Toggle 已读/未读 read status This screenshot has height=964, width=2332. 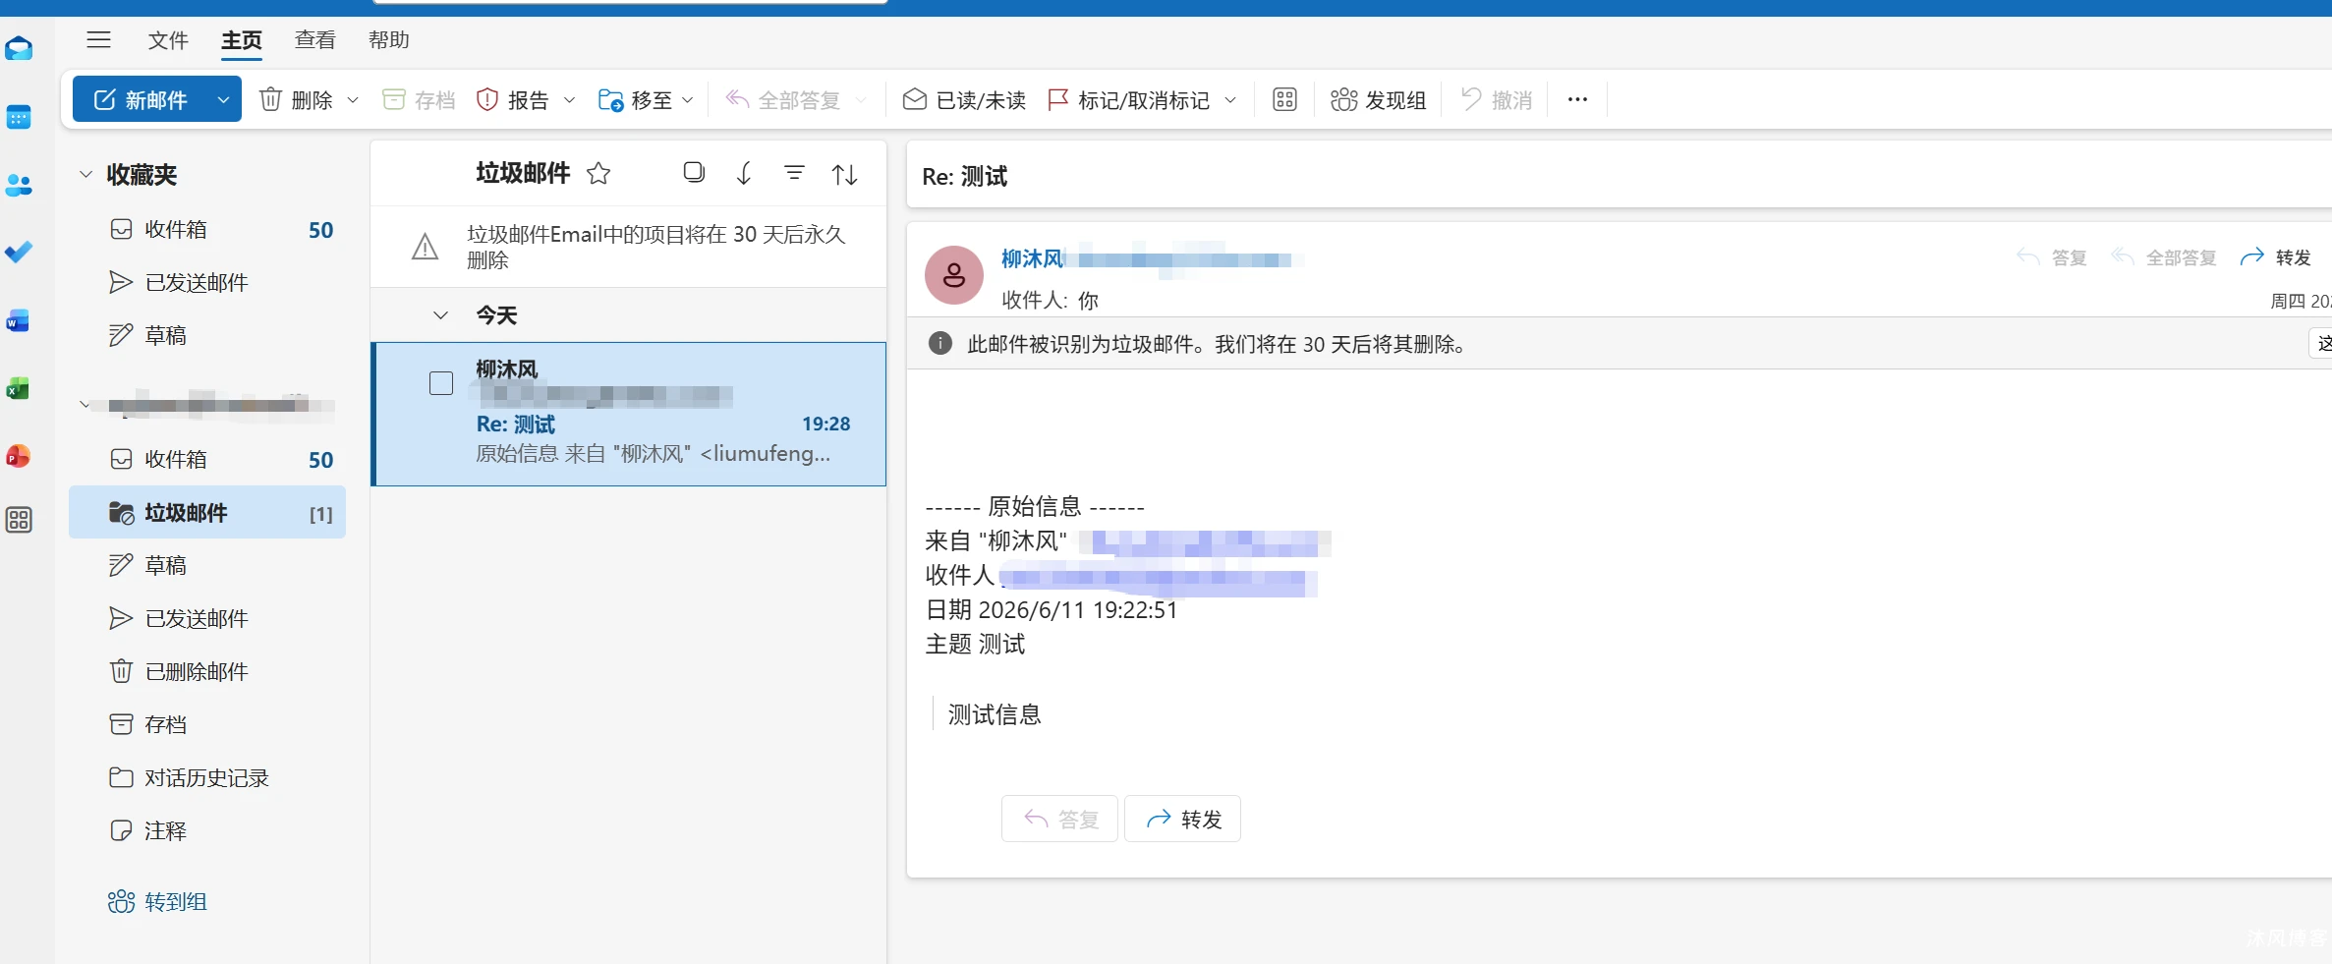coord(964,99)
